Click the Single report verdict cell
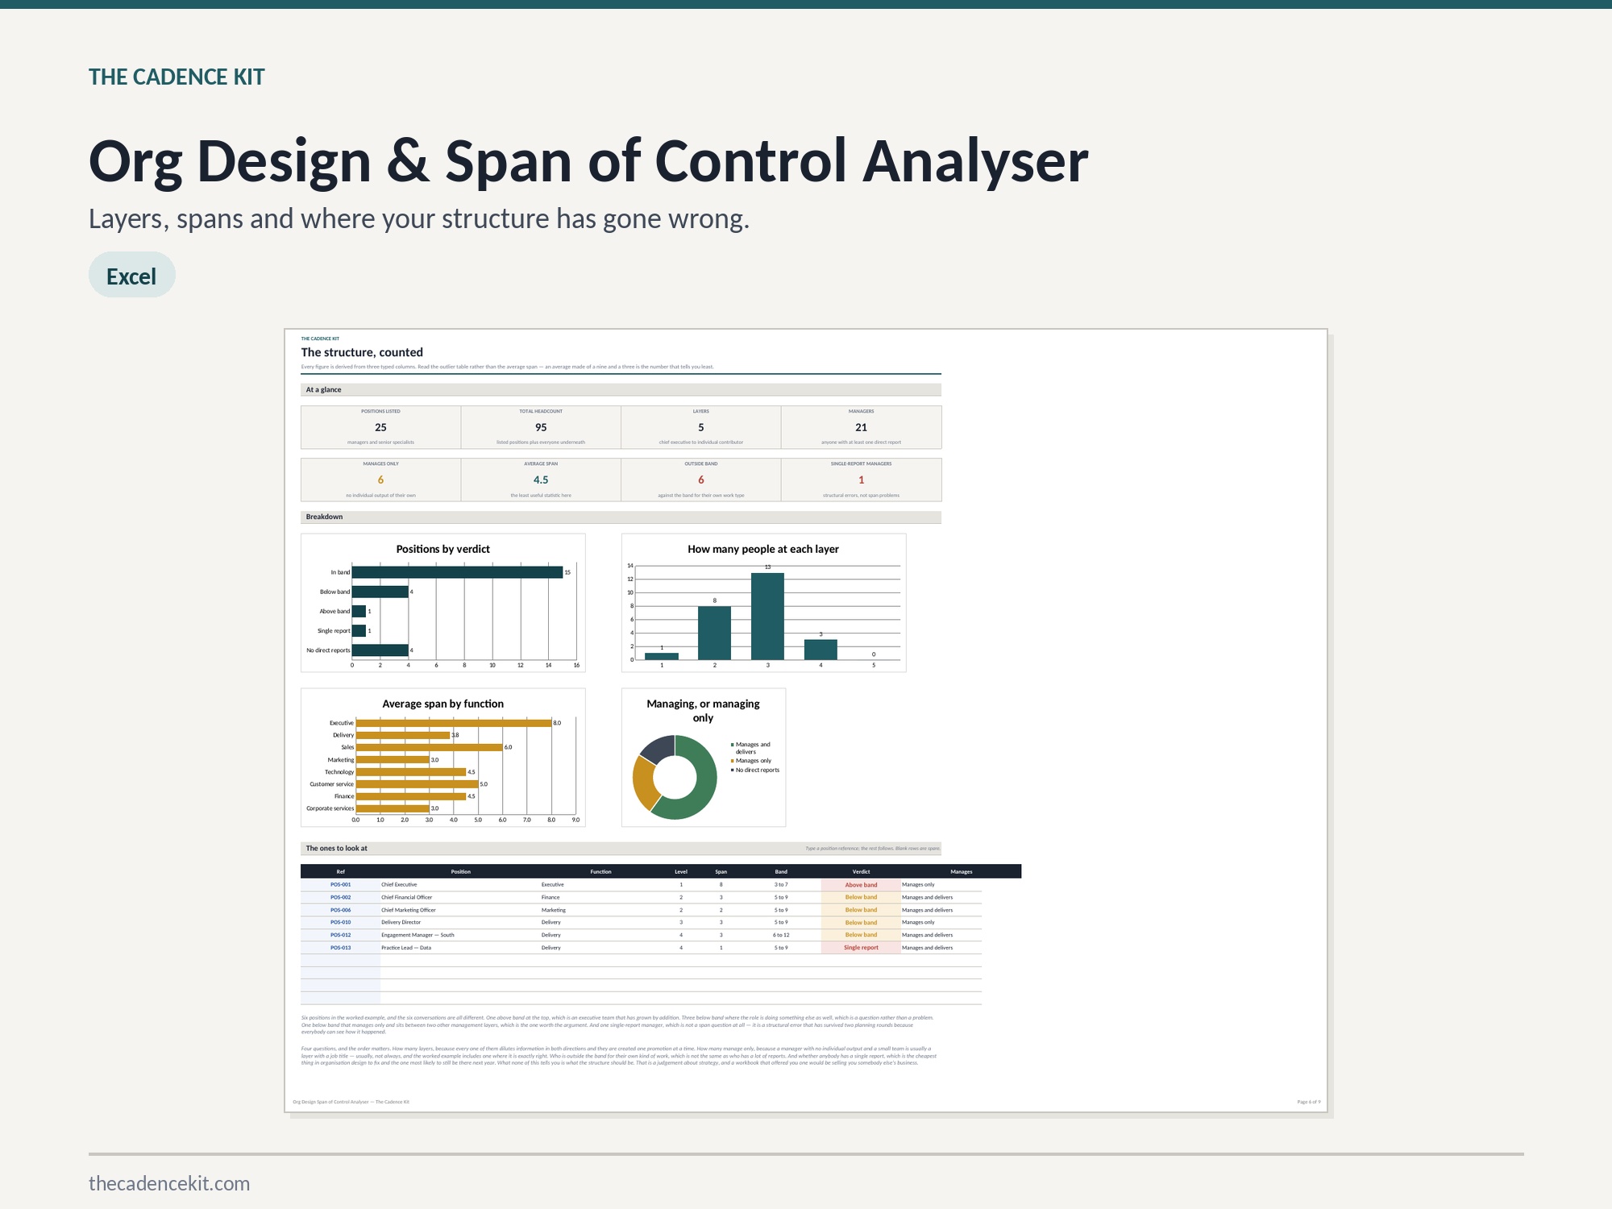Viewport: 1612px width, 1209px height. point(861,948)
